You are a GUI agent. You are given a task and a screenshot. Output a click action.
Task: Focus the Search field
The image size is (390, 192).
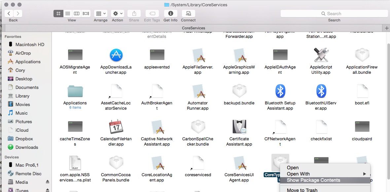point(334,14)
